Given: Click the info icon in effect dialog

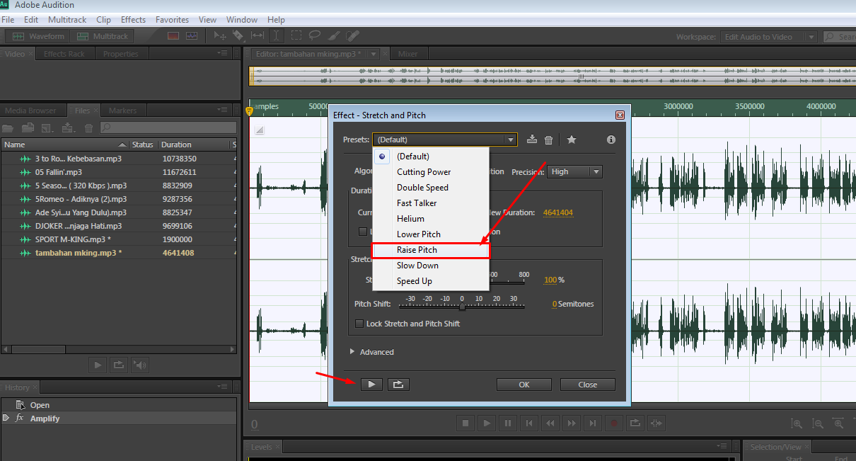Looking at the screenshot, I should (x=611, y=140).
